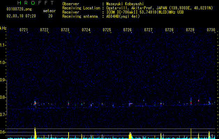Click the 0722 time marker
Screen dimensions: 219x139
(44, 30)
